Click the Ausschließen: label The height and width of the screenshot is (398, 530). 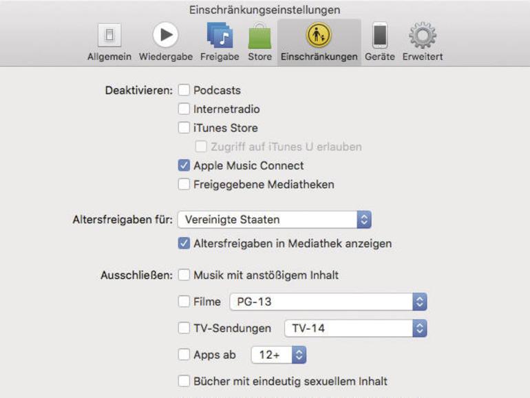(136, 275)
